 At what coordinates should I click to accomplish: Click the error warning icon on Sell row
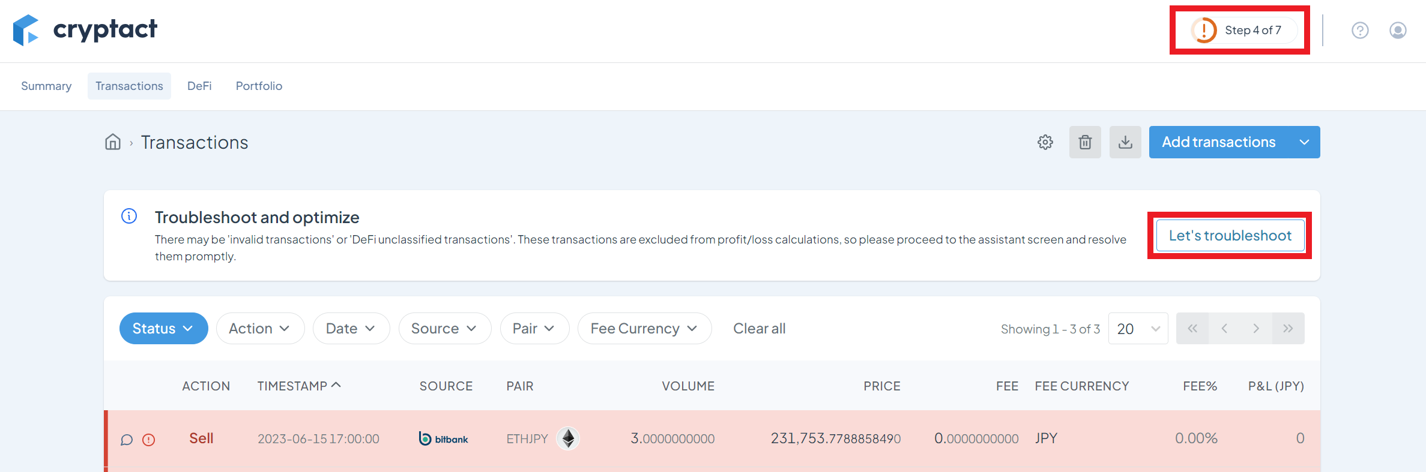(x=149, y=440)
